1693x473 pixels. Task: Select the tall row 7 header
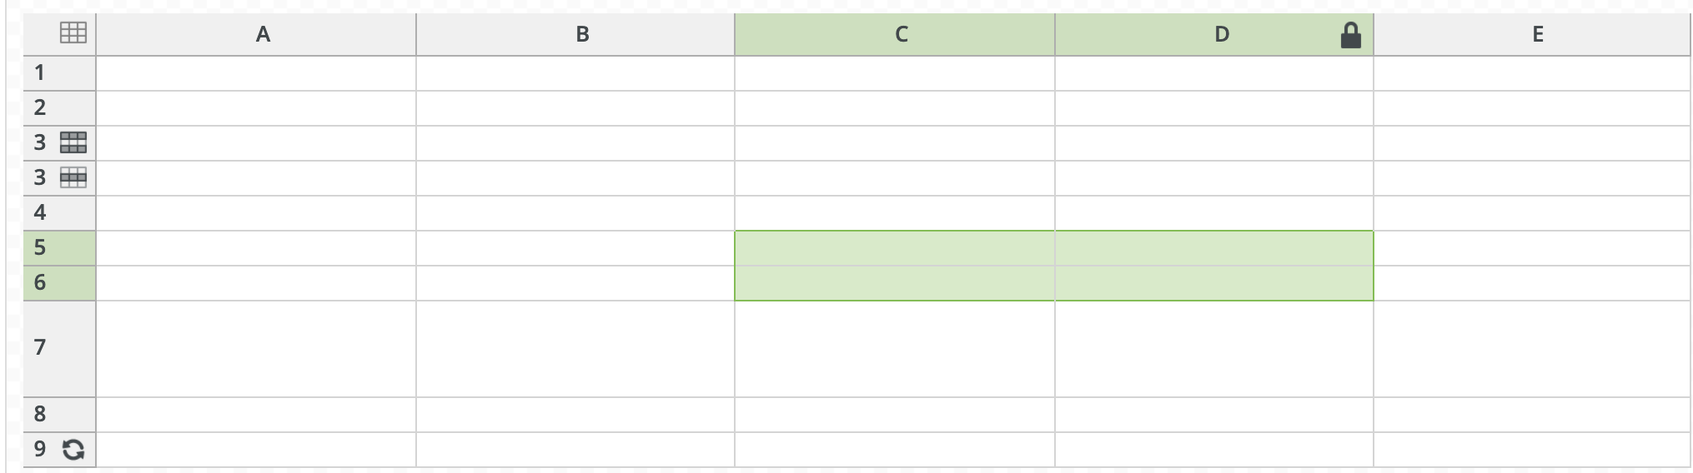tap(59, 349)
